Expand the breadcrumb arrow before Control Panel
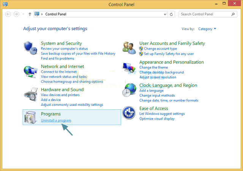Viewport: 243px width, 171px height. click(x=42, y=14)
